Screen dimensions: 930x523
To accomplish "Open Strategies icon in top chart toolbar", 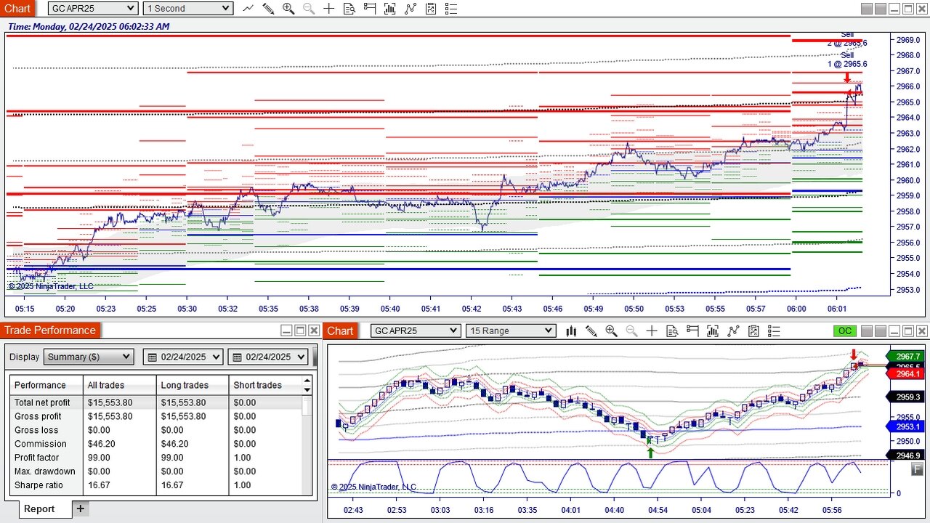I will (431, 9).
